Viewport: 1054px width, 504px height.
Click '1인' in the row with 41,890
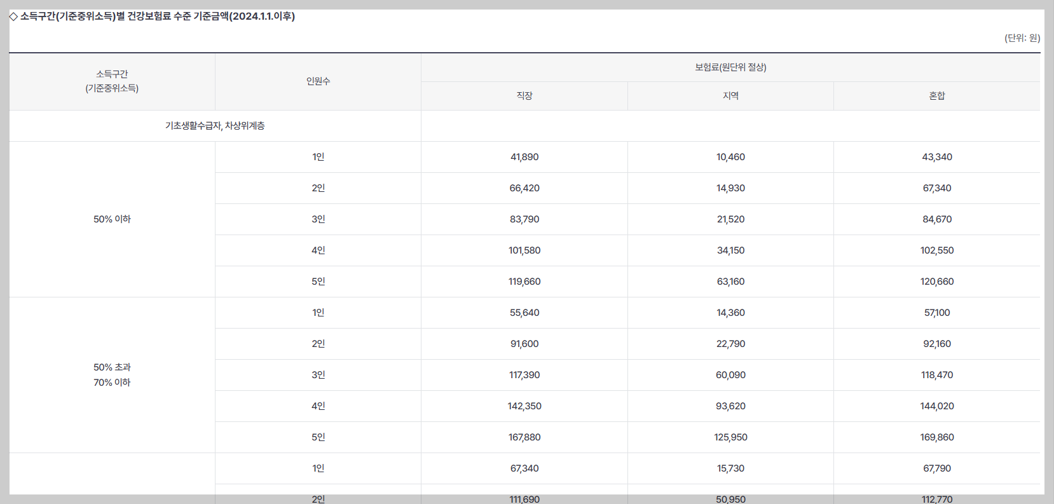tap(318, 157)
